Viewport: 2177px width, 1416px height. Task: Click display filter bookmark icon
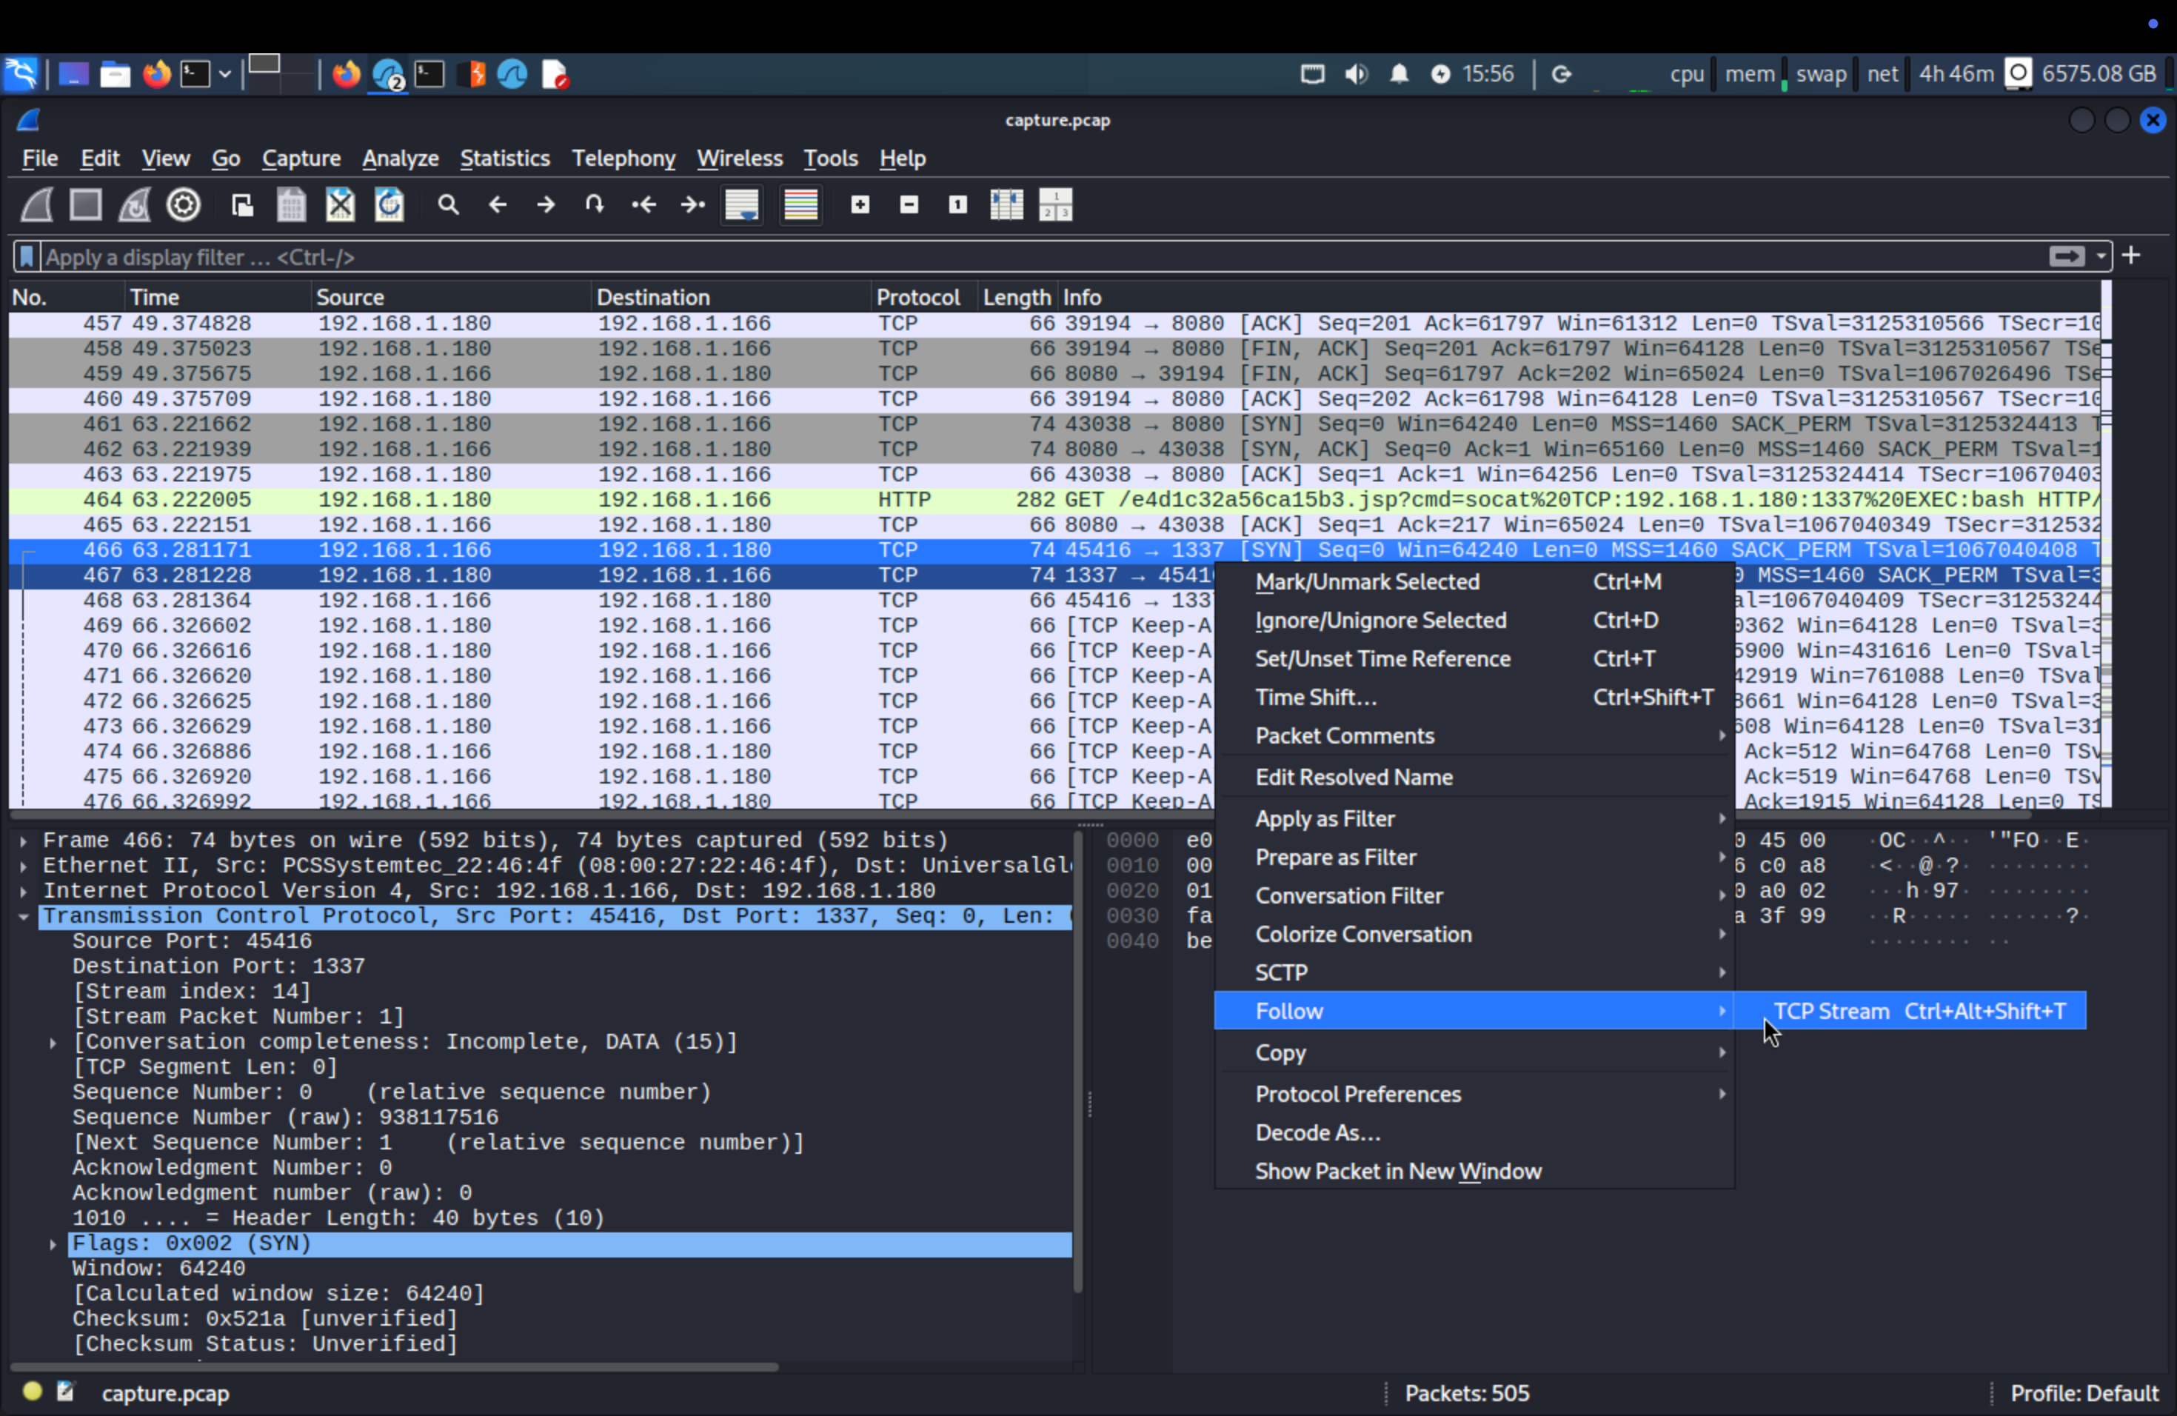pyautogui.click(x=27, y=256)
